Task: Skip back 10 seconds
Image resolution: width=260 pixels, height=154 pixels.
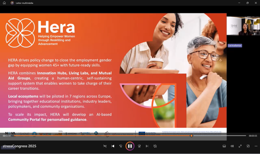Action: coord(121,146)
